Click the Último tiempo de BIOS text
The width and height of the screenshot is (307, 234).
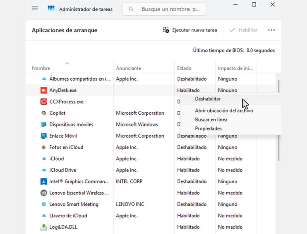[x=234, y=50]
